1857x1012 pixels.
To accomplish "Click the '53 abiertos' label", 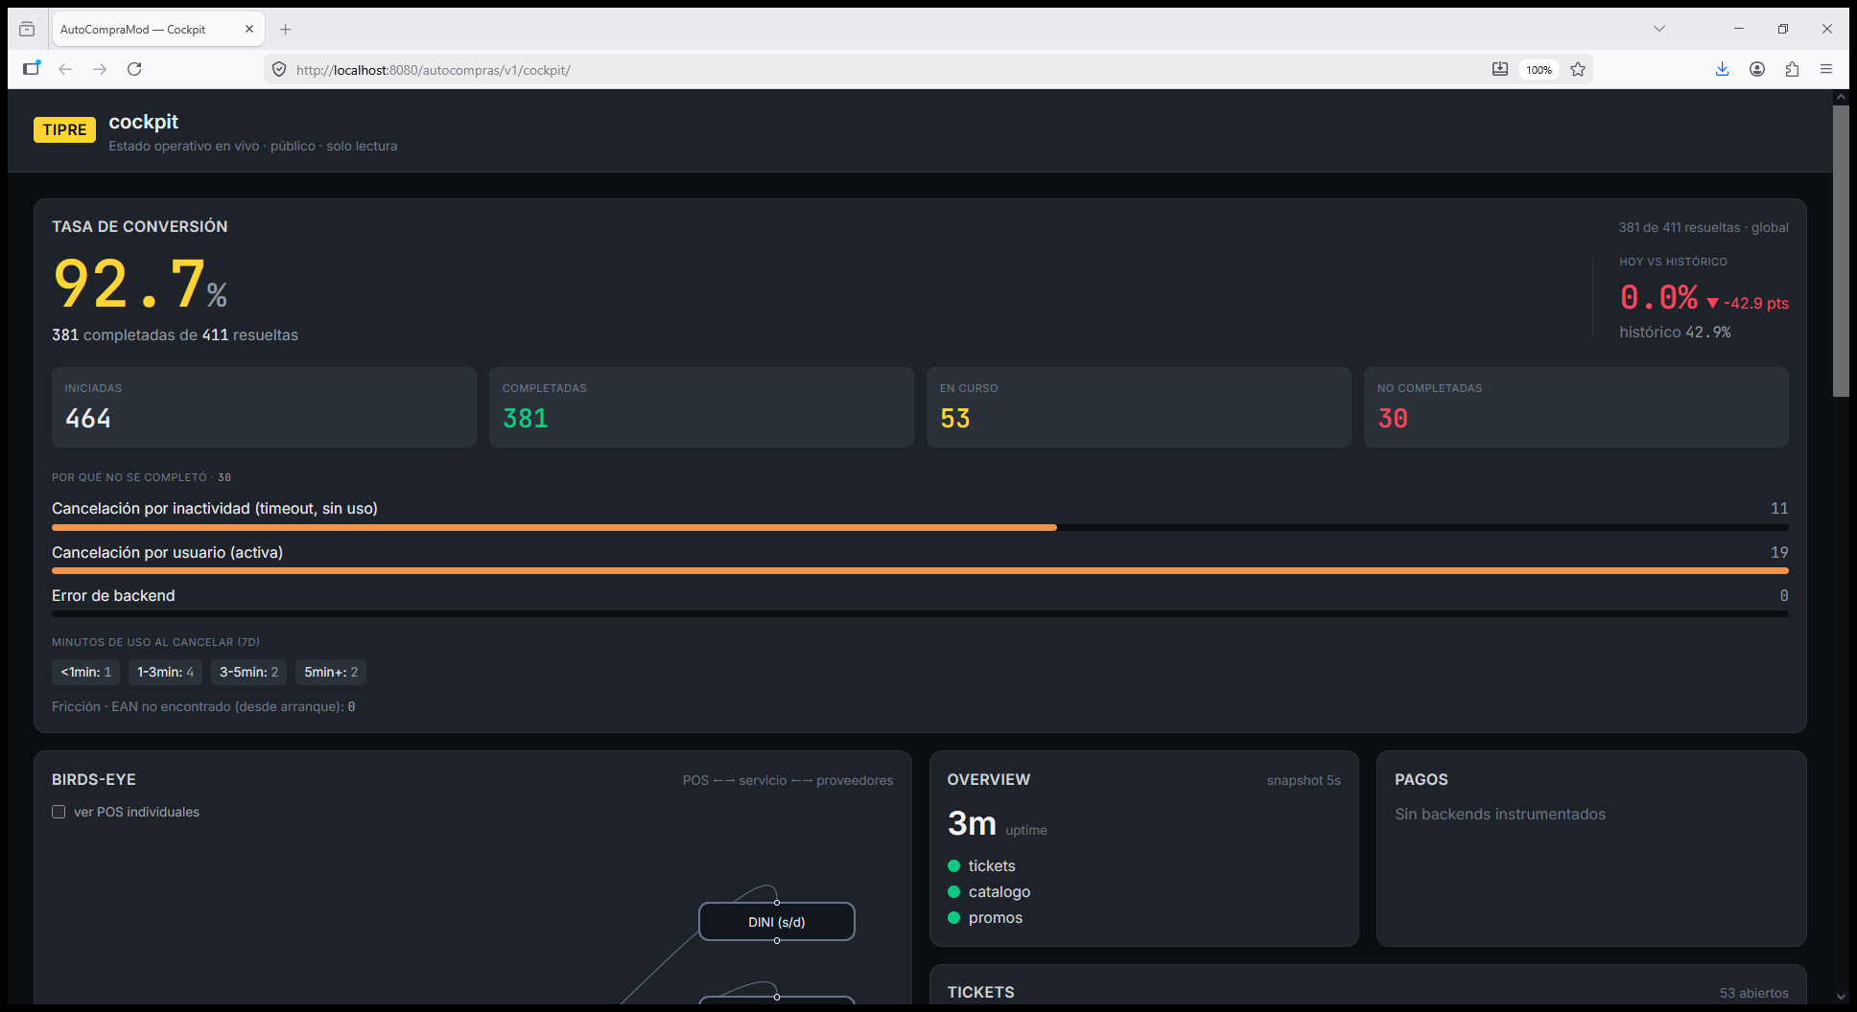I will [1753, 993].
